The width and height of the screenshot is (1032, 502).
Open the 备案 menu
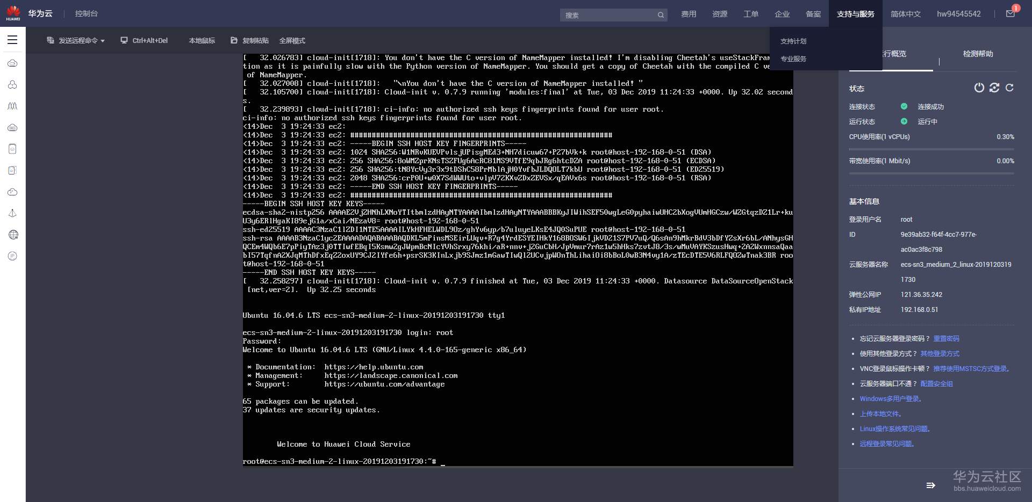click(x=813, y=14)
